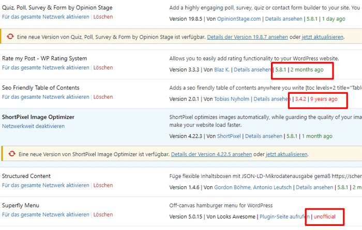Click '2 months ago' for Rate my Post
The width and height of the screenshot is (362, 230).
tap(307, 70)
